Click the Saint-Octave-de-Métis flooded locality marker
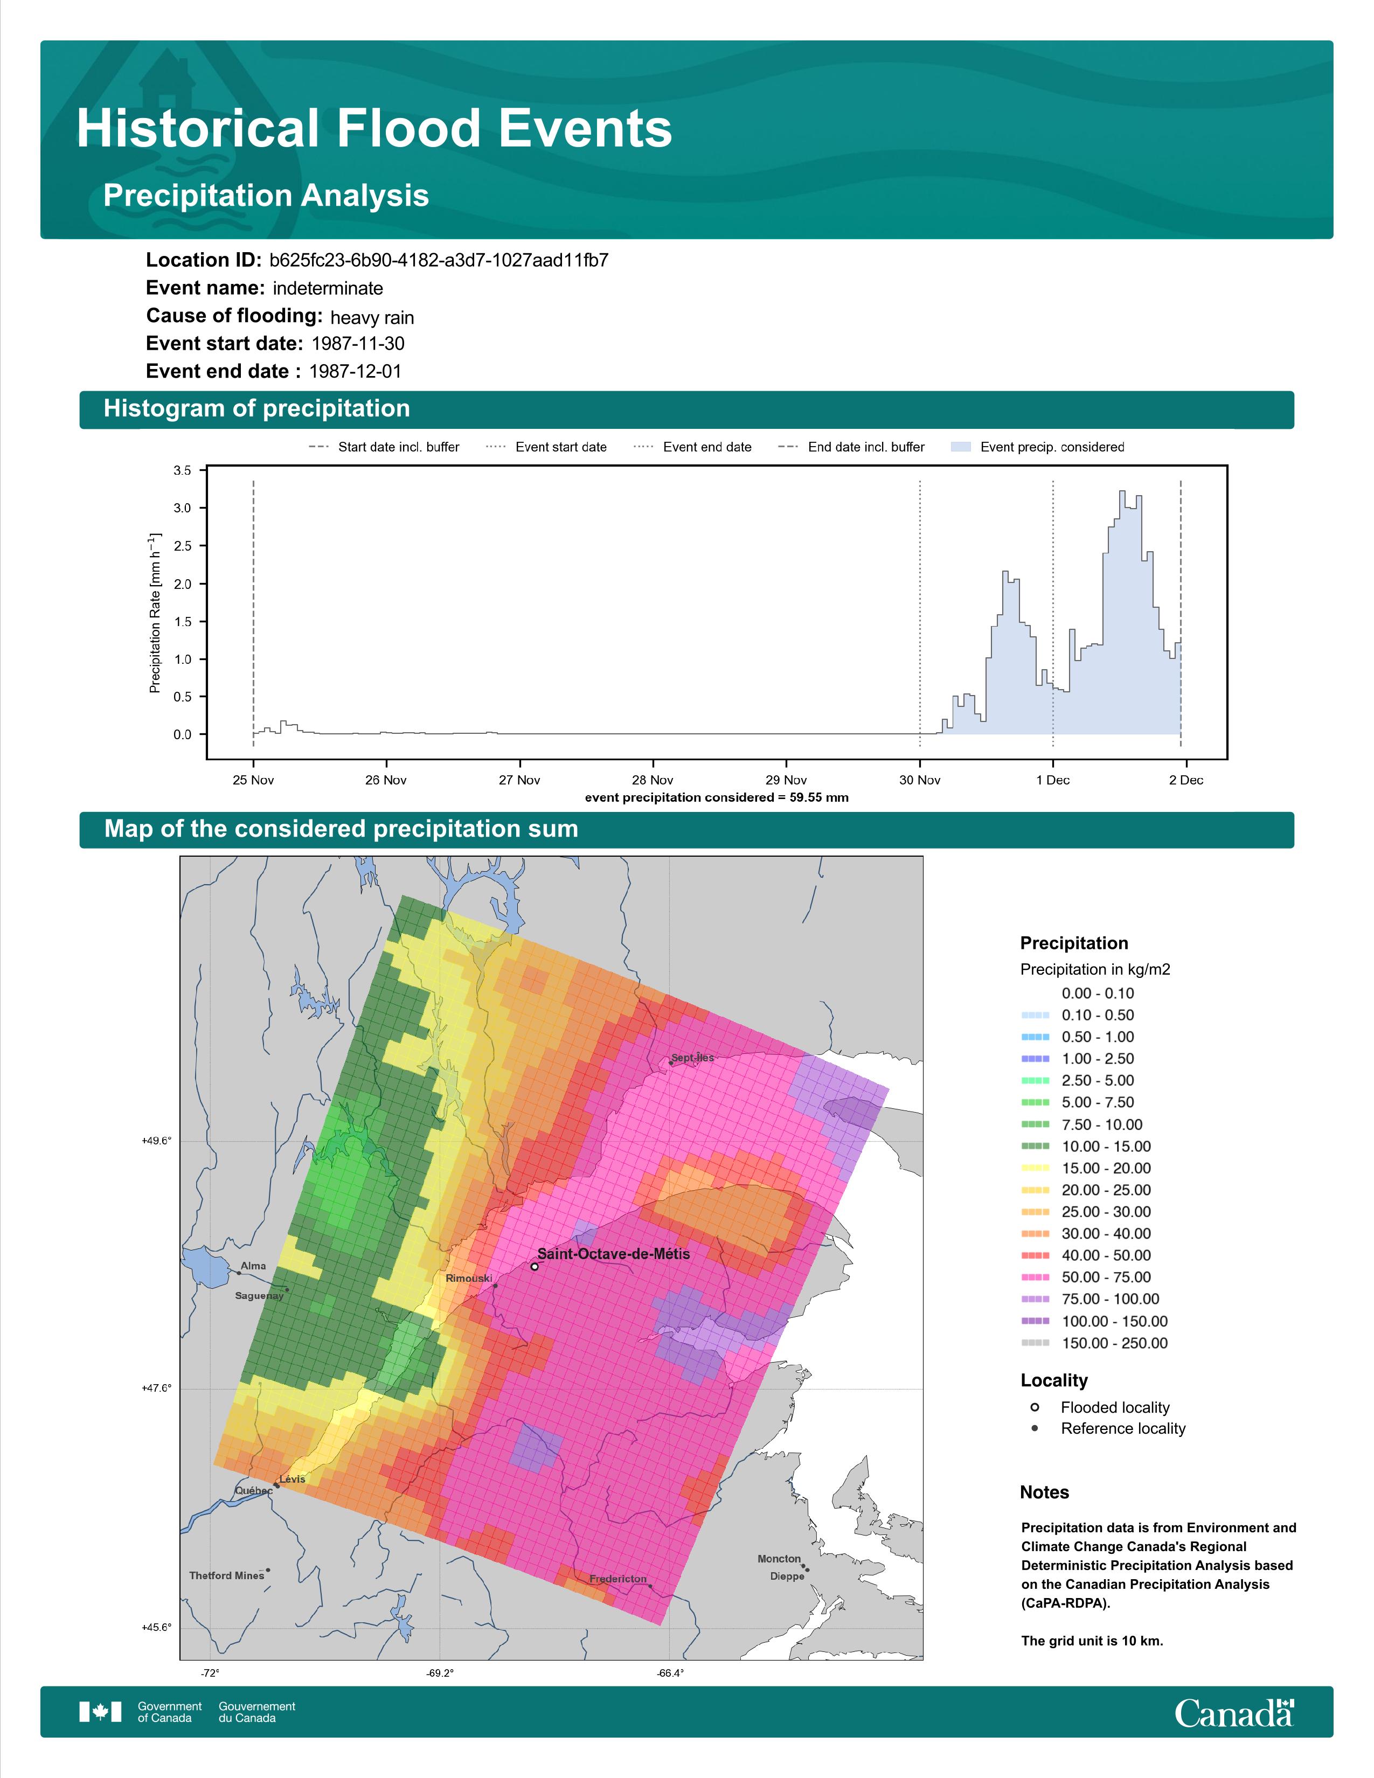The height and width of the screenshot is (1778, 1374). click(x=535, y=1266)
